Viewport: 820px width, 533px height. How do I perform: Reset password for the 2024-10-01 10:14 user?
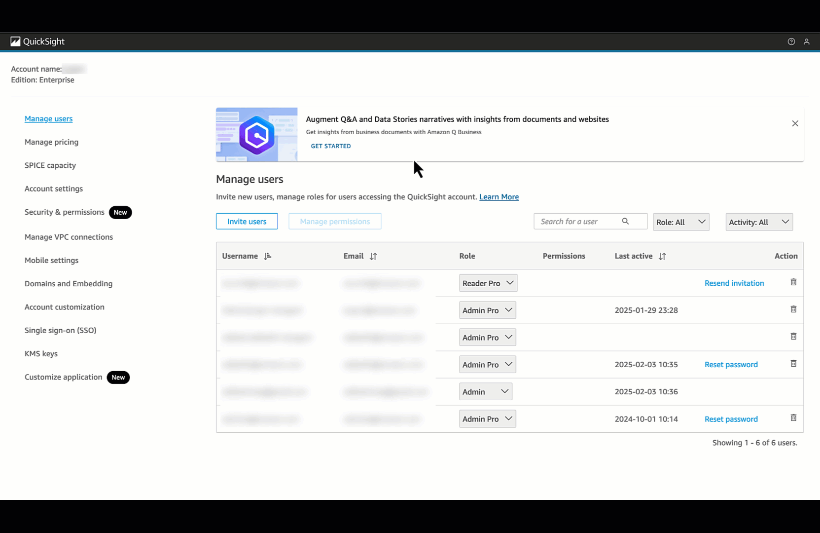click(731, 419)
